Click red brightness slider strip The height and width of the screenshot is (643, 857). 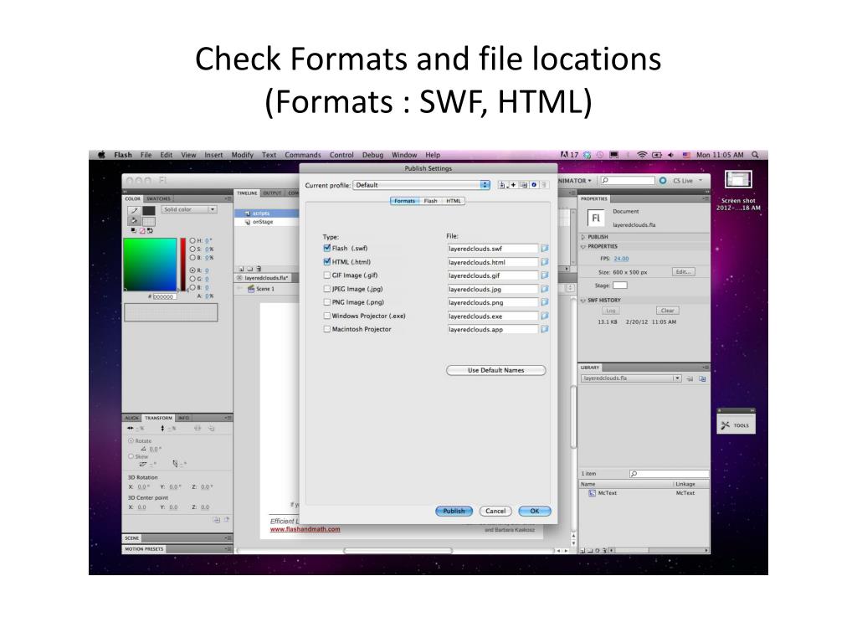coord(182,264)
